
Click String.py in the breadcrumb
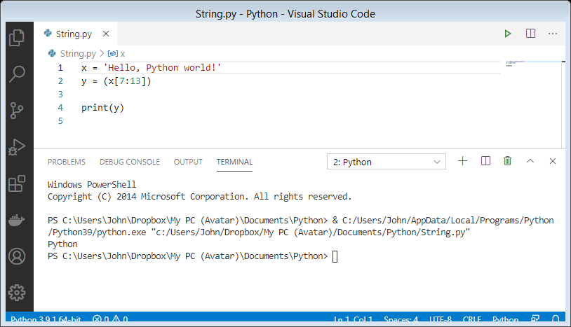78,54
